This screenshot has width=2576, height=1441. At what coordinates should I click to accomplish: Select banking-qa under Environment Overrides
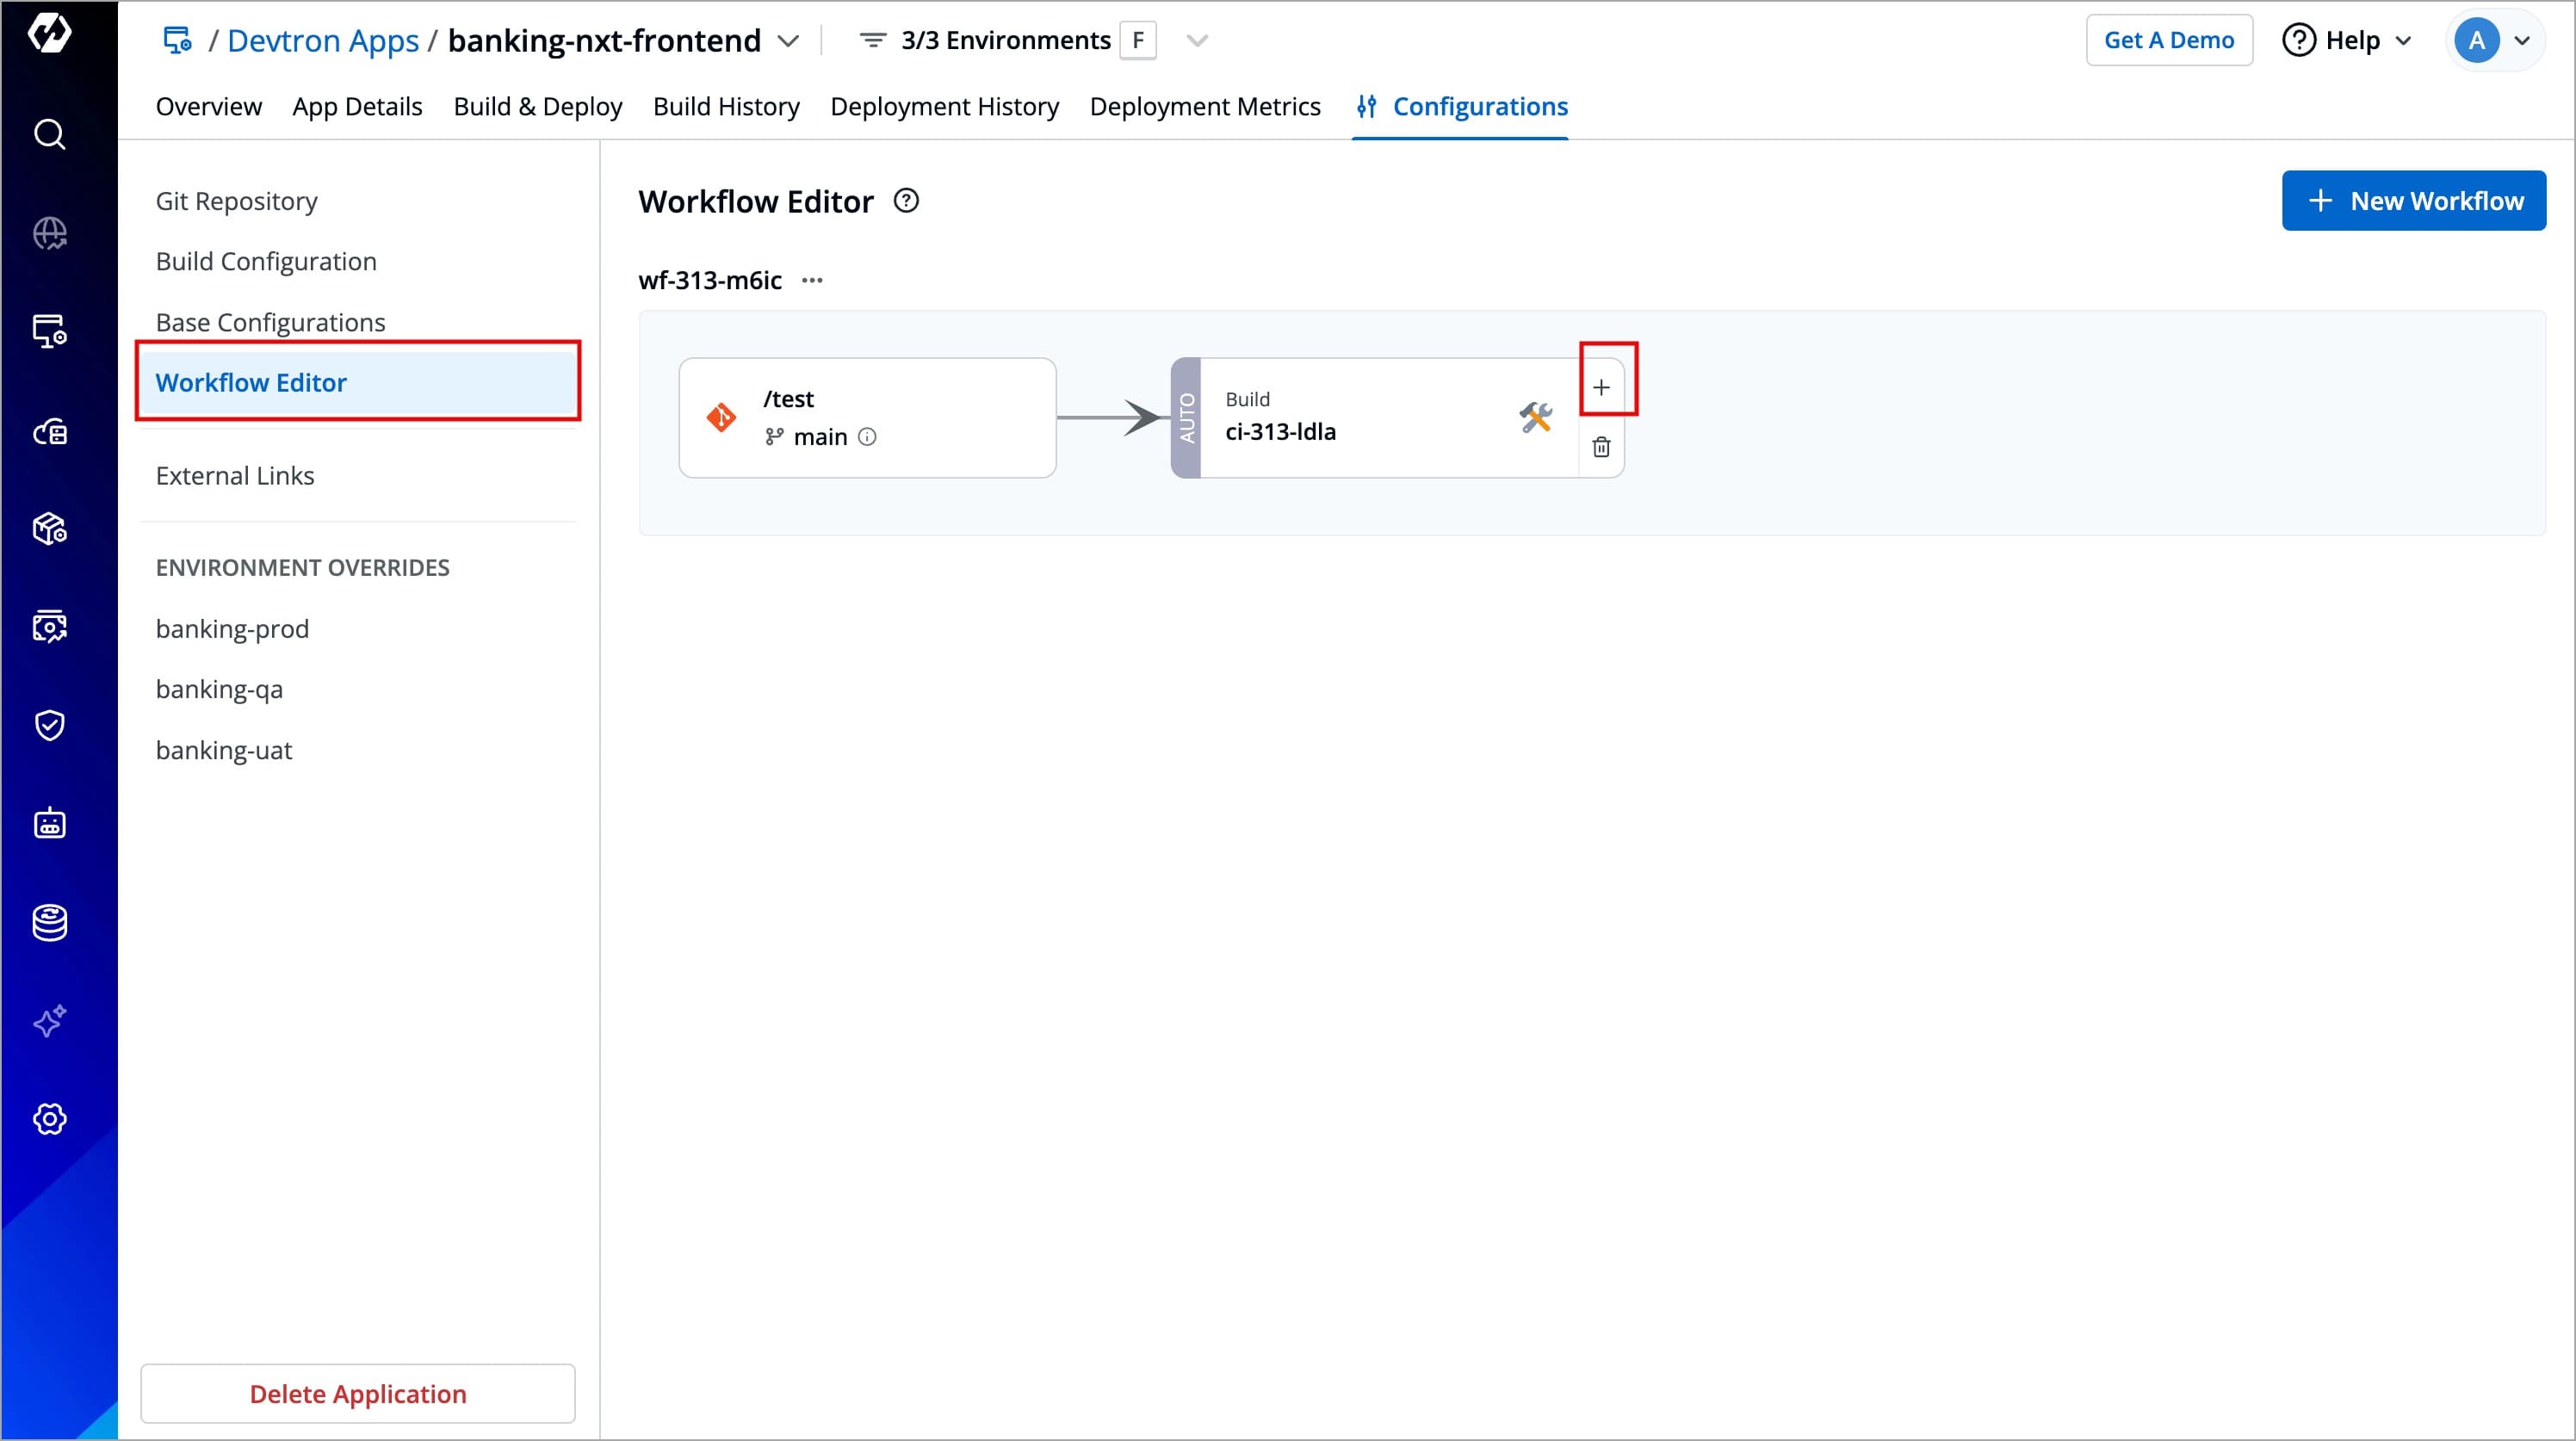[219, 689]
